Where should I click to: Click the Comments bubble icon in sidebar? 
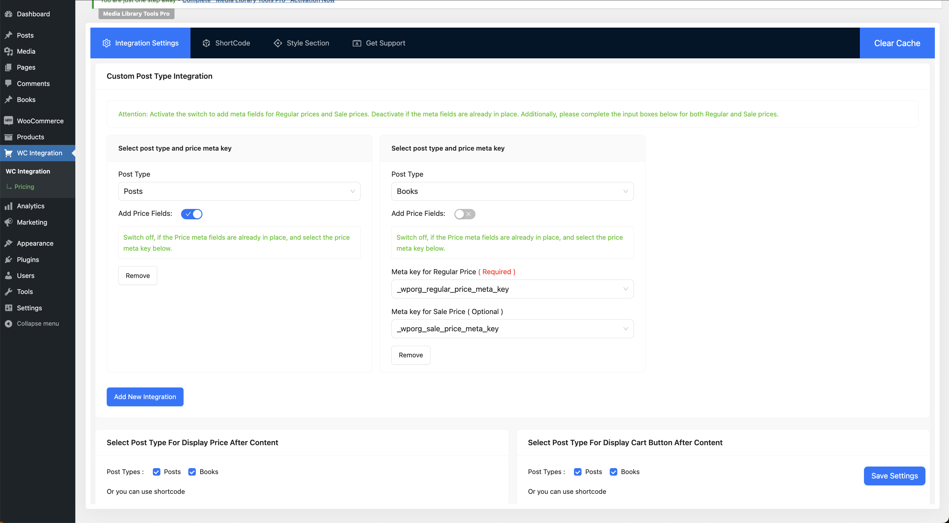[x=8, y=83]
